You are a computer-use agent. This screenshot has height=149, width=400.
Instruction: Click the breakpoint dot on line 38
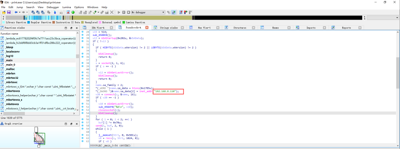coord(82,62)
